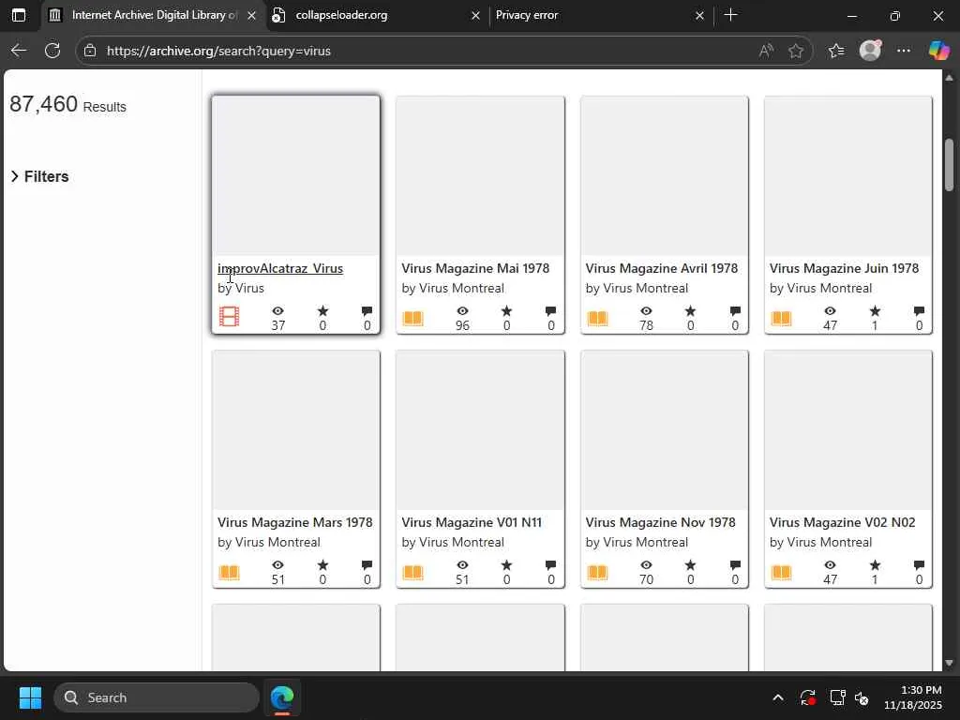960x720 pixels.
Task: Click reviews bubble on Virus Magazine Avril 1978
Action: [735, 311]
